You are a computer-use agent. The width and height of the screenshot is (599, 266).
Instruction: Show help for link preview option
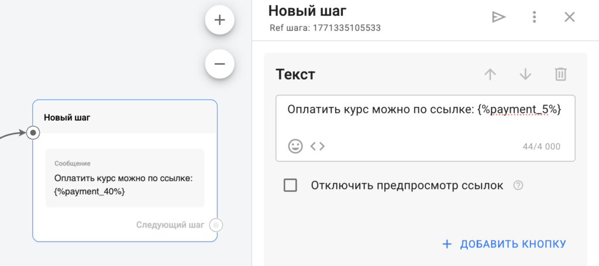tap(518, 186)
